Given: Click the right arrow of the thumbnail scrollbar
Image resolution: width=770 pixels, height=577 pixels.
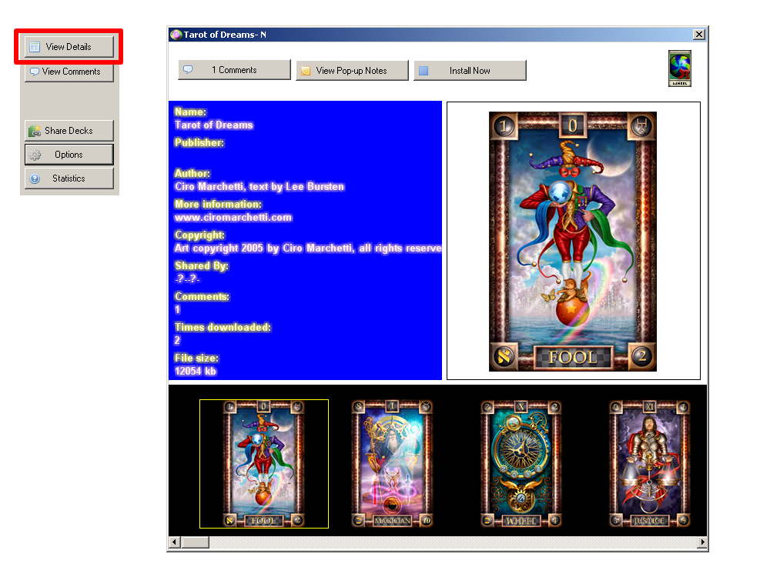Looking at the screenshot, I should click(702, 542).
